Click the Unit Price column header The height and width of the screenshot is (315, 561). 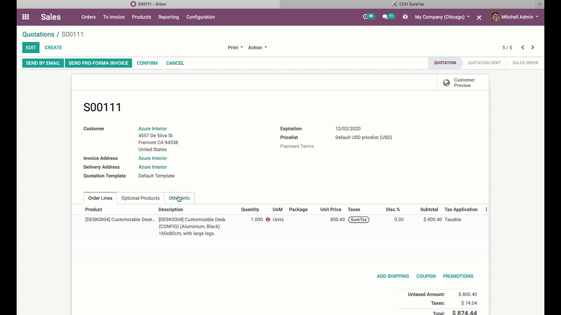330,210
